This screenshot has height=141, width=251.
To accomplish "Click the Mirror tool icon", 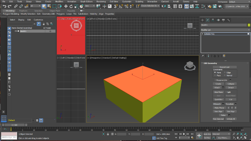I will click(x=164, y=6).
